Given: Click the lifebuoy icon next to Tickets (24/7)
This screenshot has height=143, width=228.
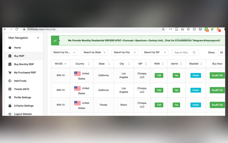Looking at the screenshot, I should pos(10,89).
